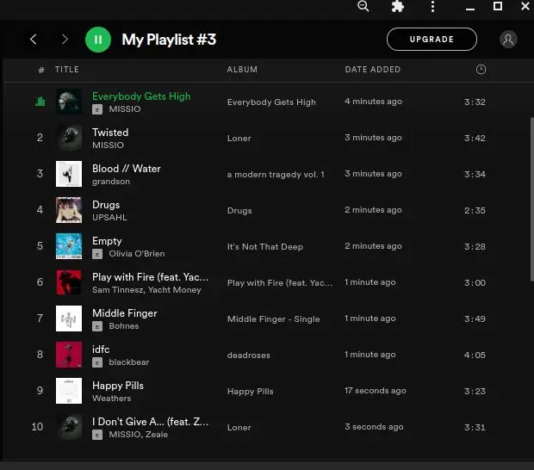534x470 pixels.
Task: Open album Everybody Gets High in Album column
Action: pos(271,102)
